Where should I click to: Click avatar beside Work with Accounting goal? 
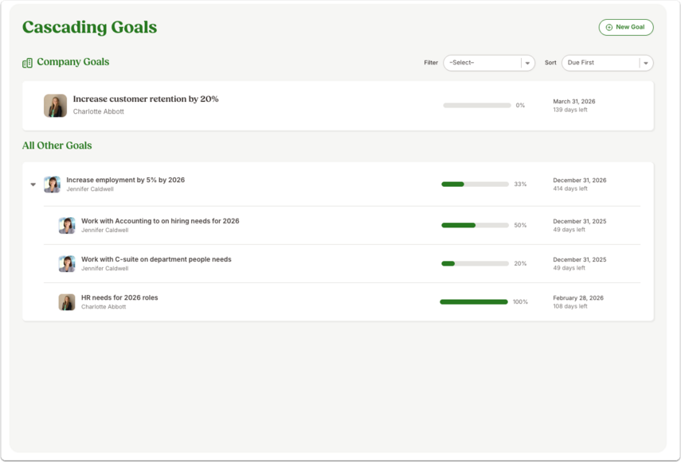67,225
